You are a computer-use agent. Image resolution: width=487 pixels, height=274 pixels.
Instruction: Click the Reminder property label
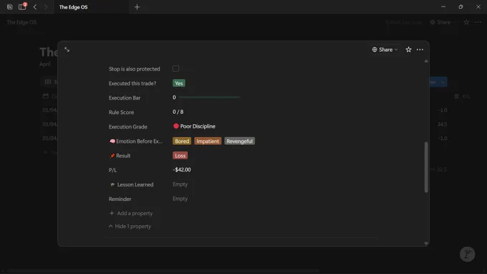120,199
